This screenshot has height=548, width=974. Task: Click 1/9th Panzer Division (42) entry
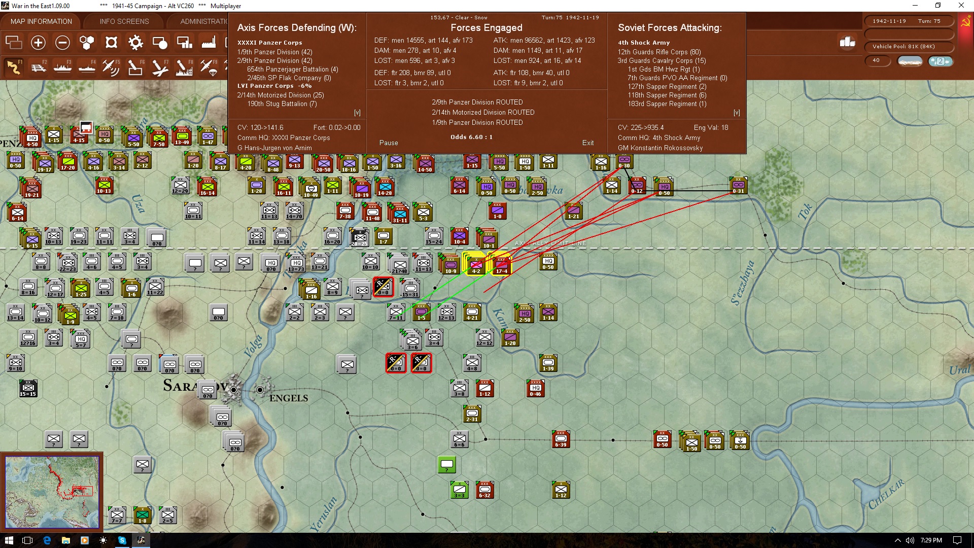click(x=275, y=52)
